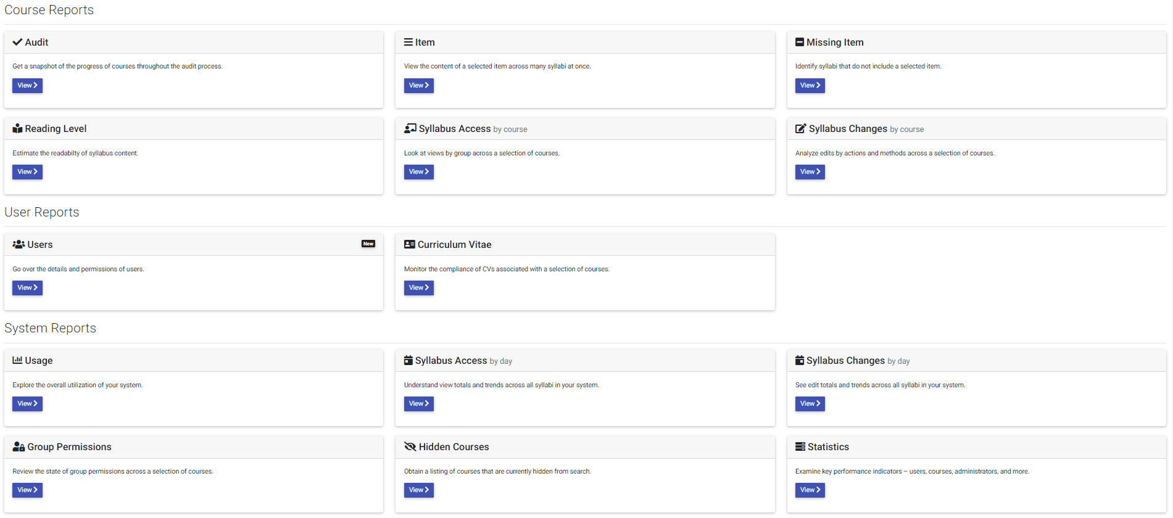Click the 'System Reports' section heading
The width and height of the screenshot is (1173, 518).
(51, 328)
